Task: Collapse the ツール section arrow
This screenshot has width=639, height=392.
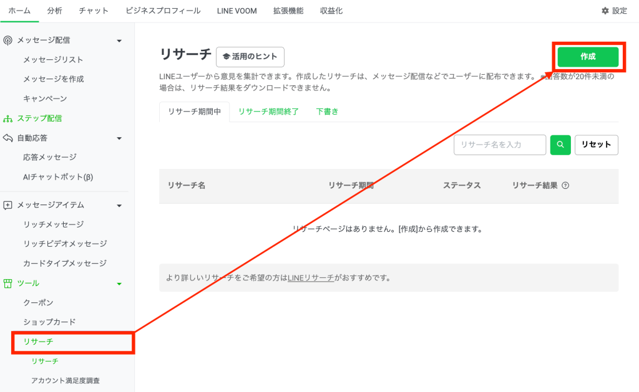Action: pos(119,284)
